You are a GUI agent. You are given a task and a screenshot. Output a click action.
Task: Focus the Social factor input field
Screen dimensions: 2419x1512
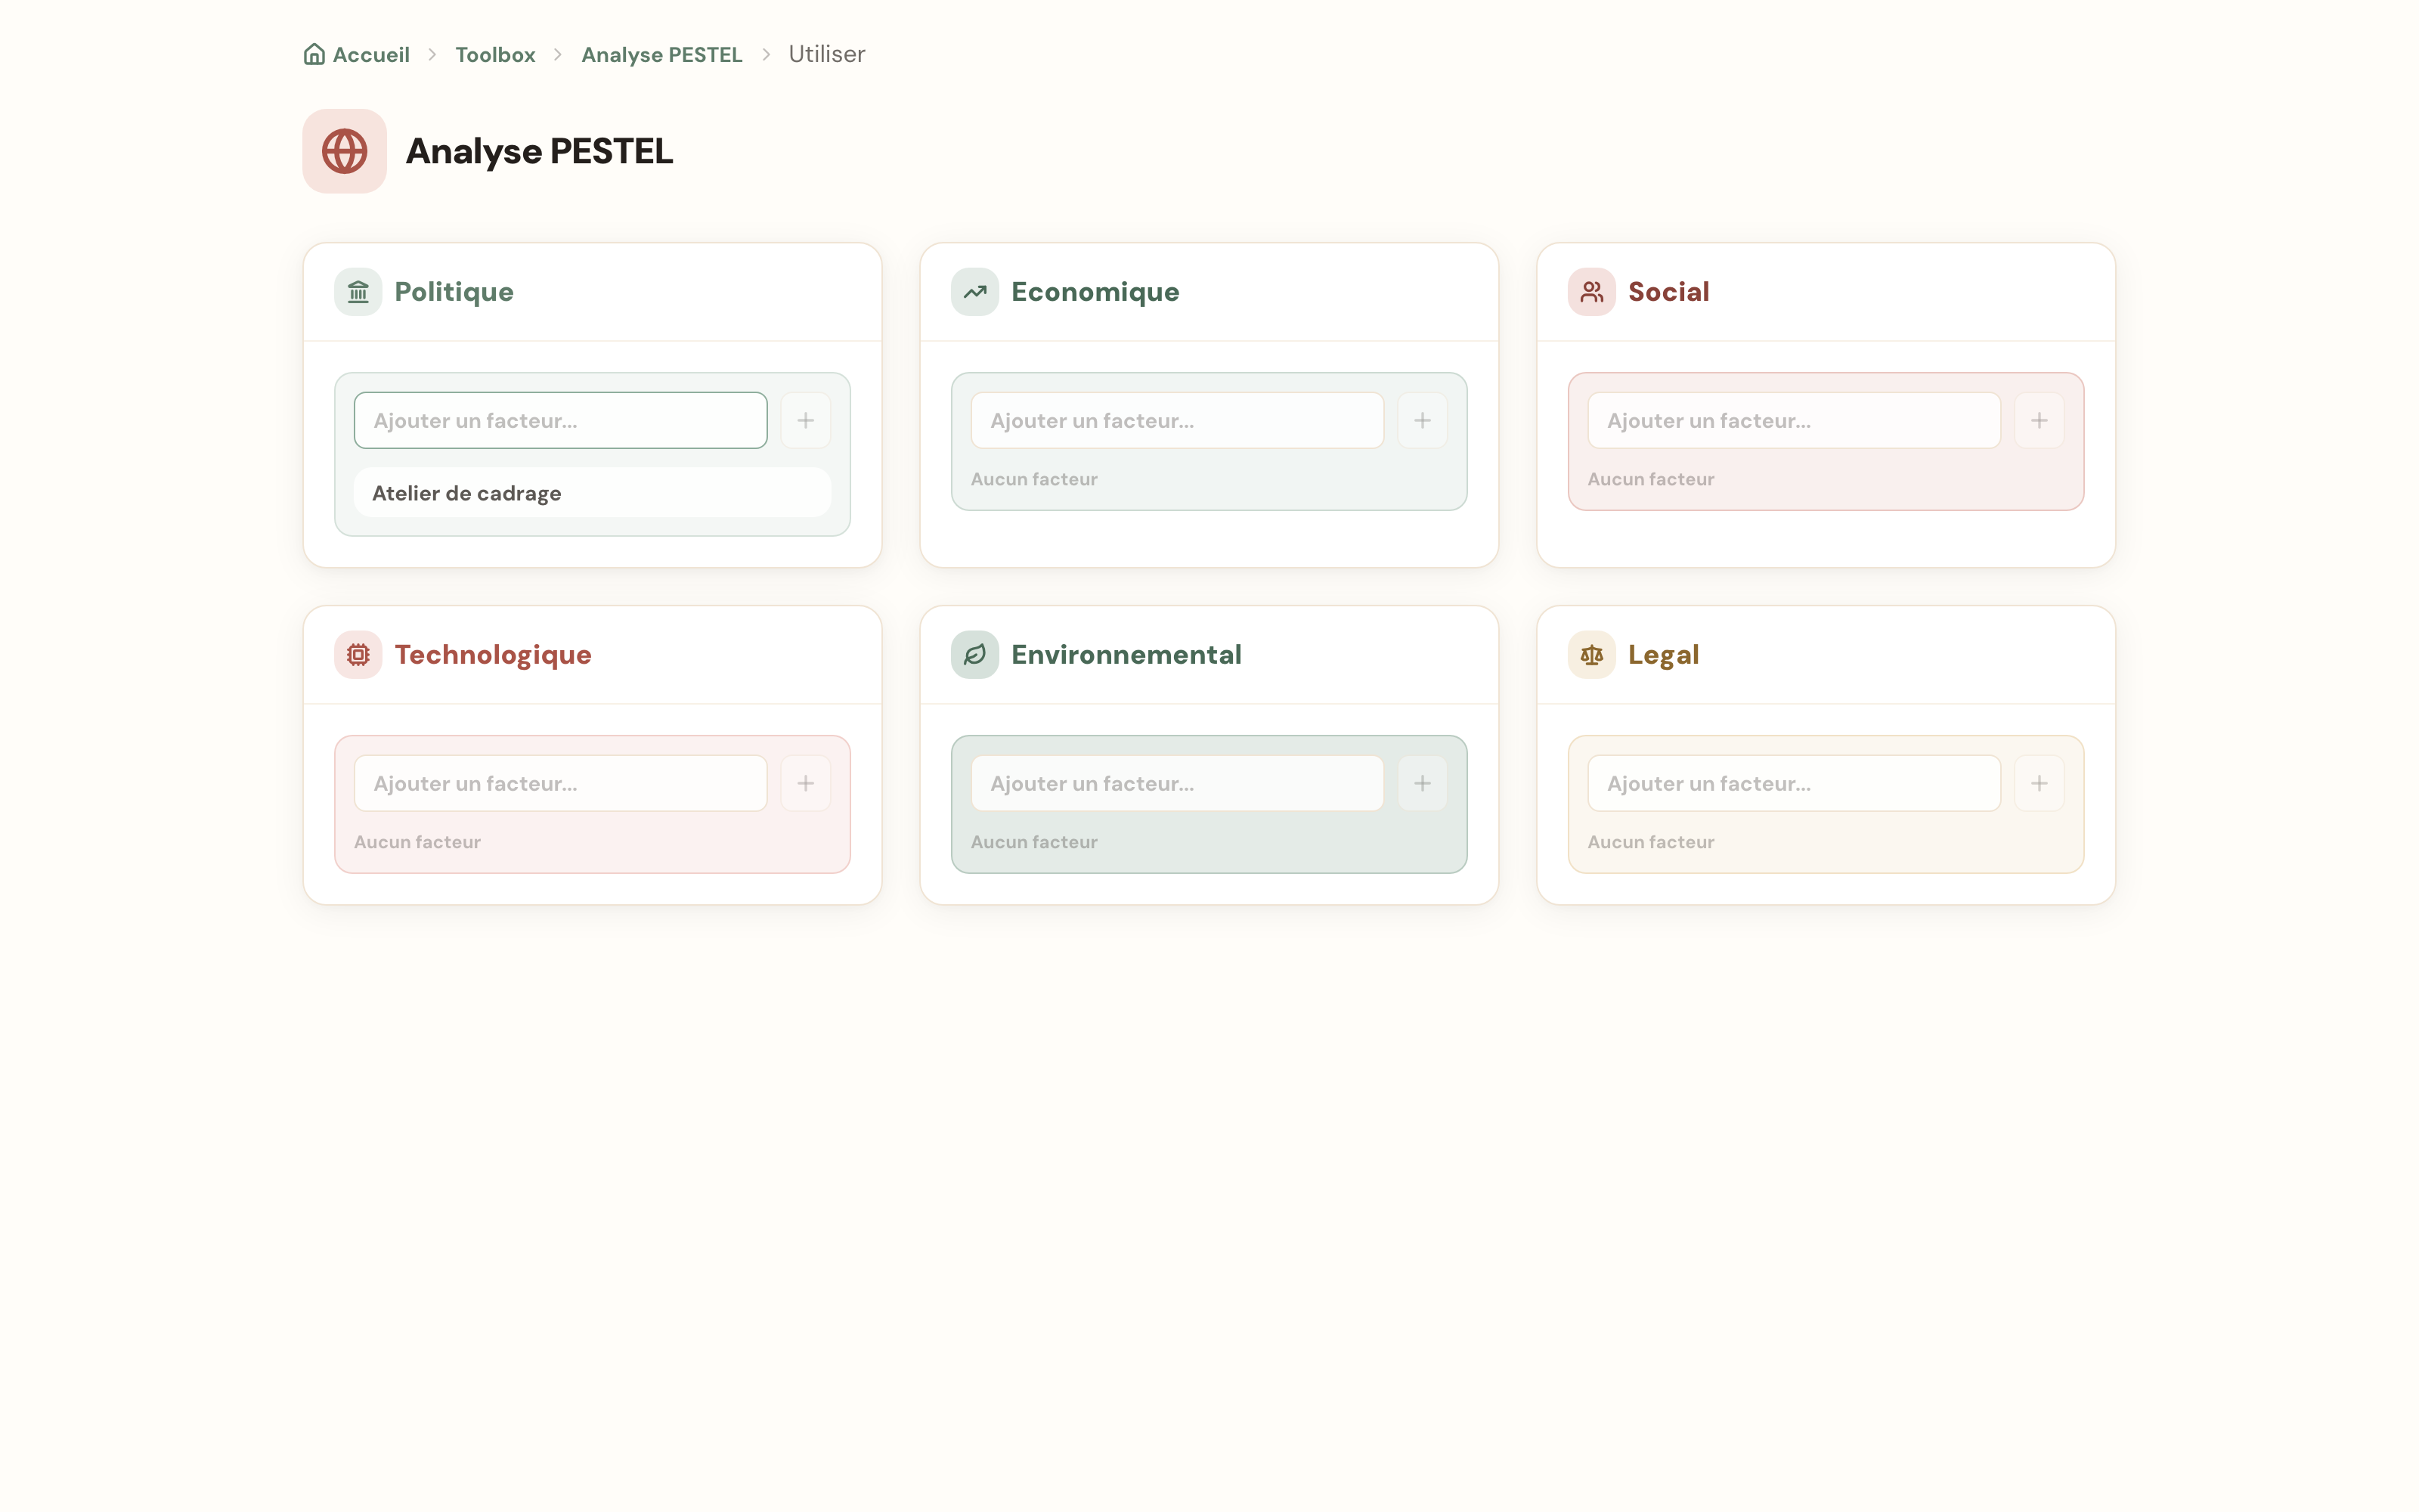(1795, 420)
